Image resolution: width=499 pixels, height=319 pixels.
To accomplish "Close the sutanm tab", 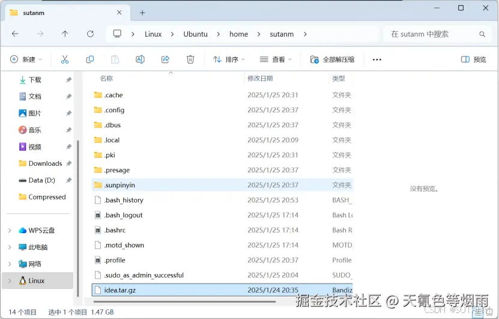I will click(119, 13).
